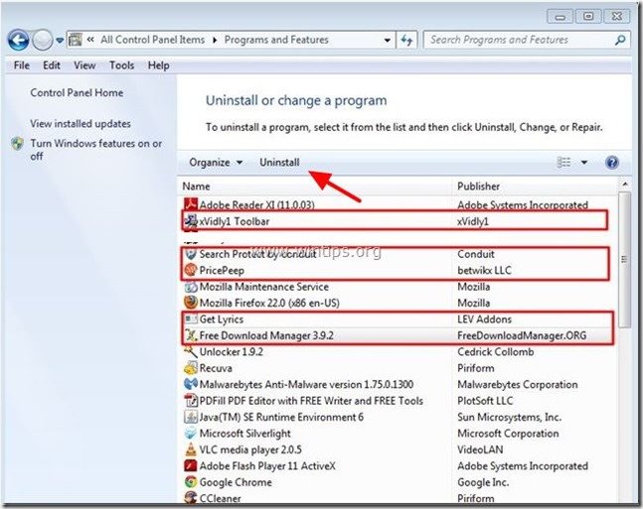643x509 pixels.
Task: Open the Edit menu
Action: (x=52, y=65)
